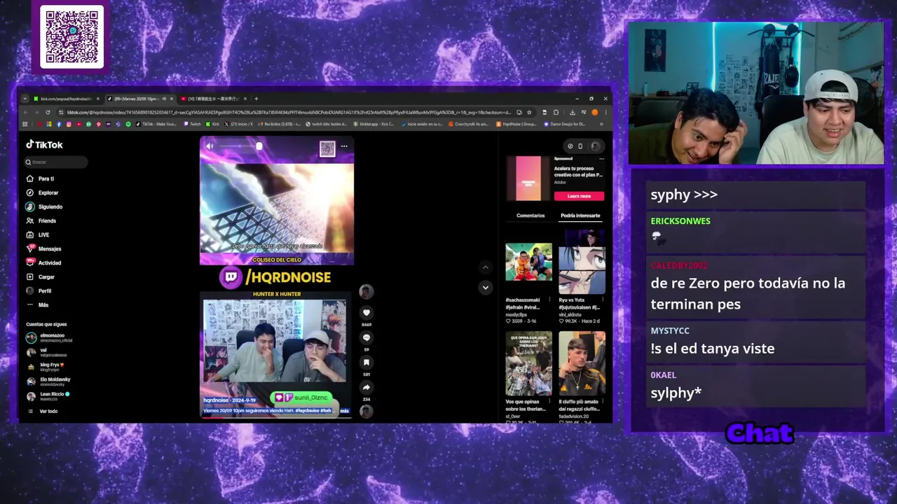Open the Kick bookmark

click(x=213, y=124)
